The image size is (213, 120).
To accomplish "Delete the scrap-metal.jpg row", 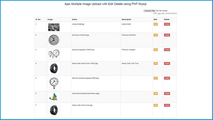I will pyautogui.click(x=167, y=24).
